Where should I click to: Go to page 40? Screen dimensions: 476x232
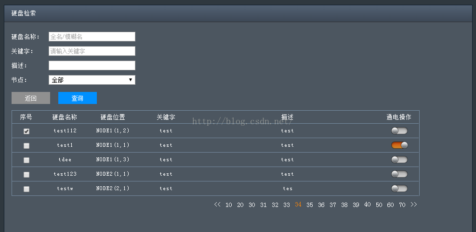[x=367, y=205]
